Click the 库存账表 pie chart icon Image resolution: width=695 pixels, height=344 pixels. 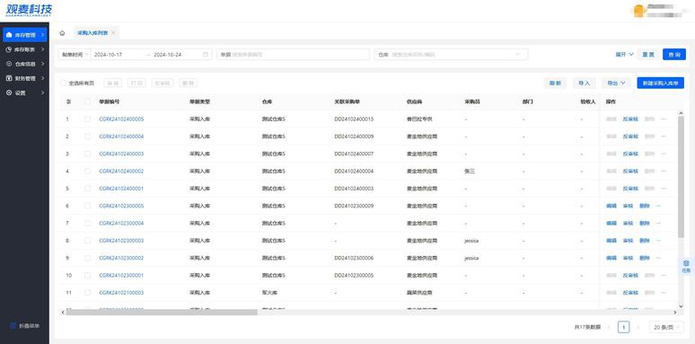point(9,49)
